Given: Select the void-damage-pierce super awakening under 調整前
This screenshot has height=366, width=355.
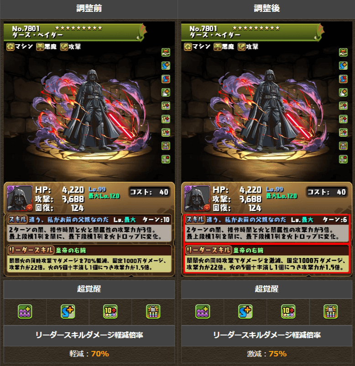Looking at the screenshot, I should (x=153, y=312).
